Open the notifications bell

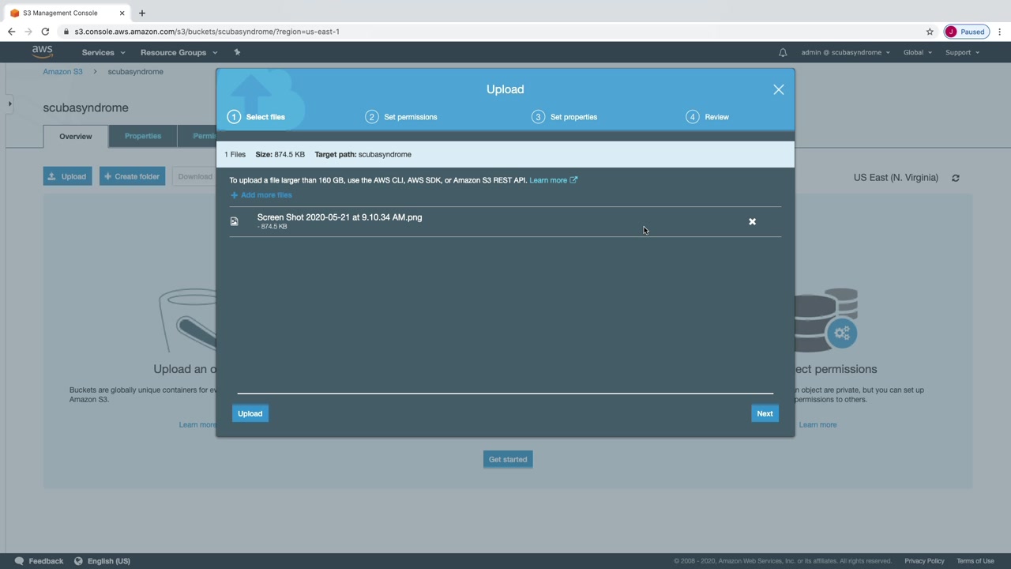[x=783, y=52]
